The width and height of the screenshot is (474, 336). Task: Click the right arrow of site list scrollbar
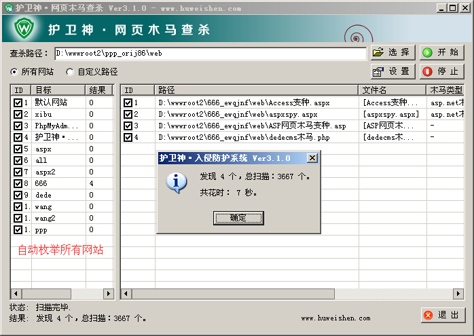pos(109,293)
